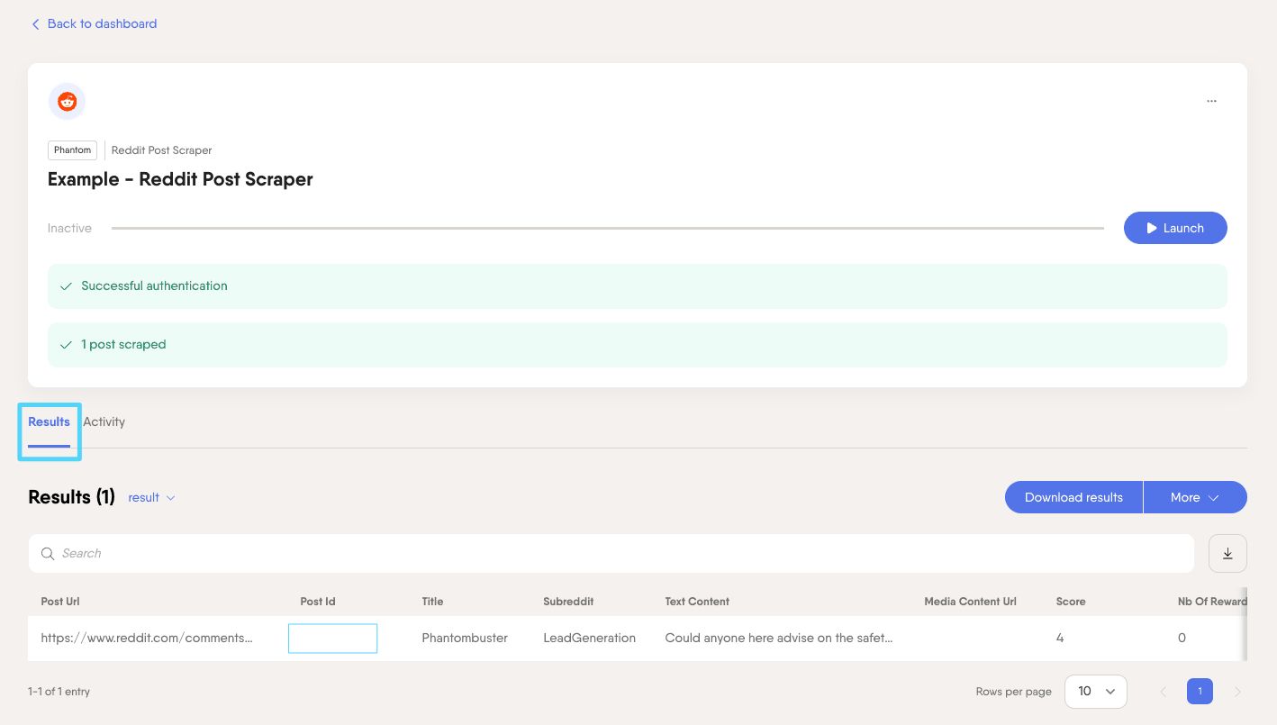
Task: Click the Title column header
Action: click(x=432, y=602)
